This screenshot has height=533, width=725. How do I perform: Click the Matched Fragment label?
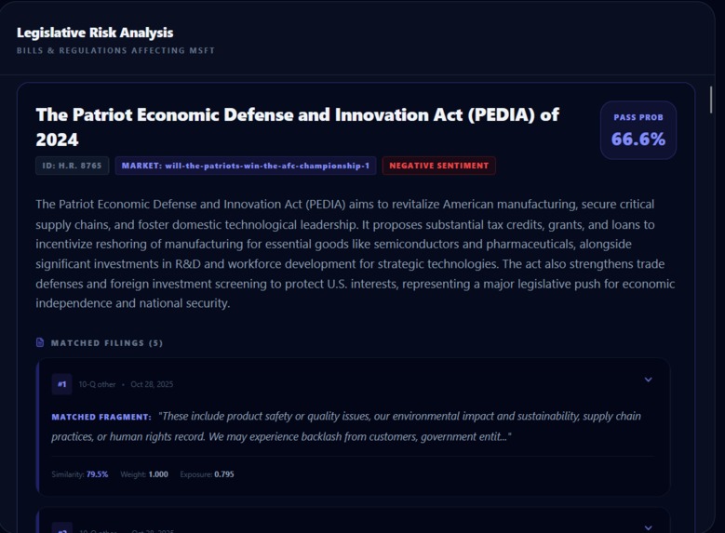pos(101,417)
